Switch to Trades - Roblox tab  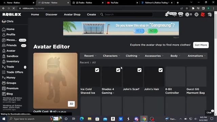88,3
